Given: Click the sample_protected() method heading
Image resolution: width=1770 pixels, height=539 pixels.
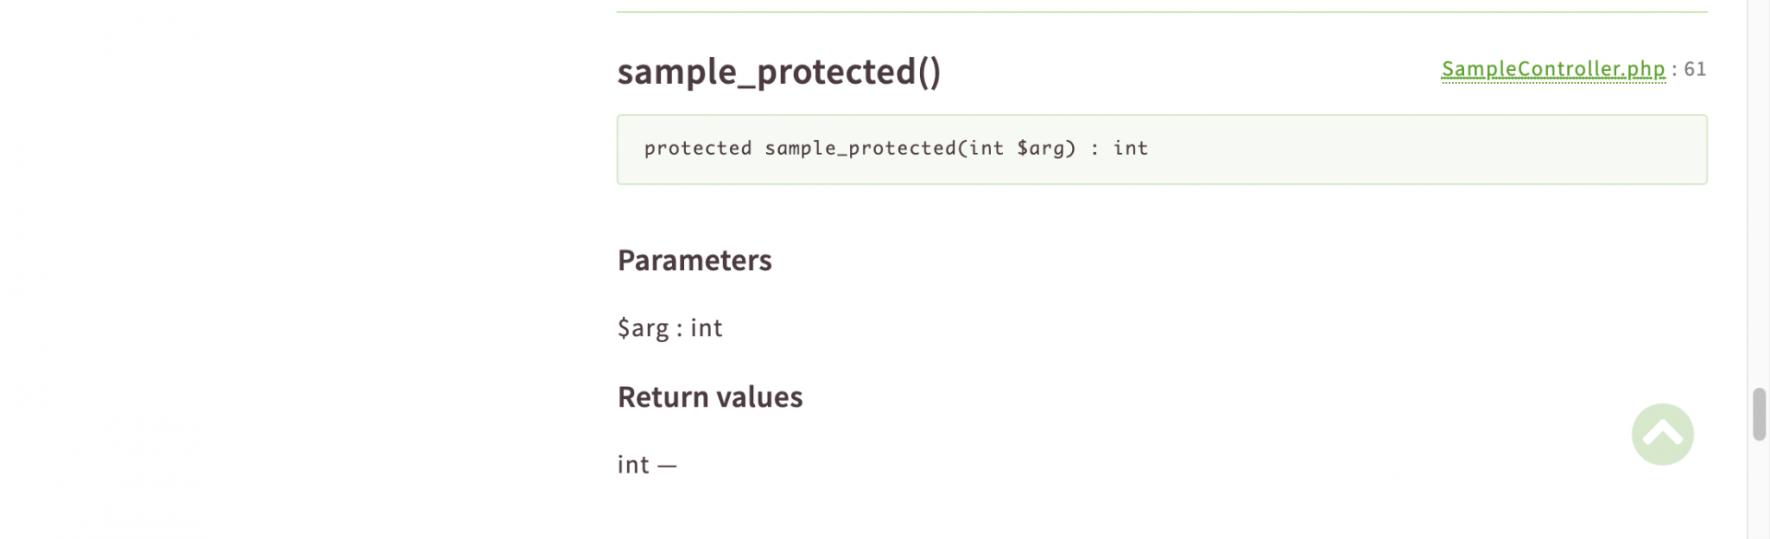Looking at the screenshot, I should point(779,71).
